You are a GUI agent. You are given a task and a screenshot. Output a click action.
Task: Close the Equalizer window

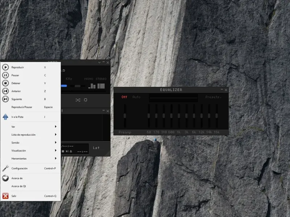click(x=226, y=90)
